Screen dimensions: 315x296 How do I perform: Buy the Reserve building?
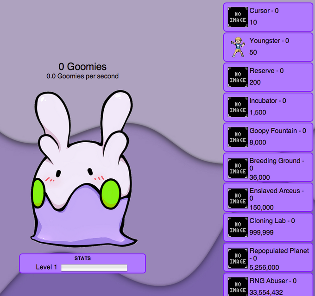point(268,77)
